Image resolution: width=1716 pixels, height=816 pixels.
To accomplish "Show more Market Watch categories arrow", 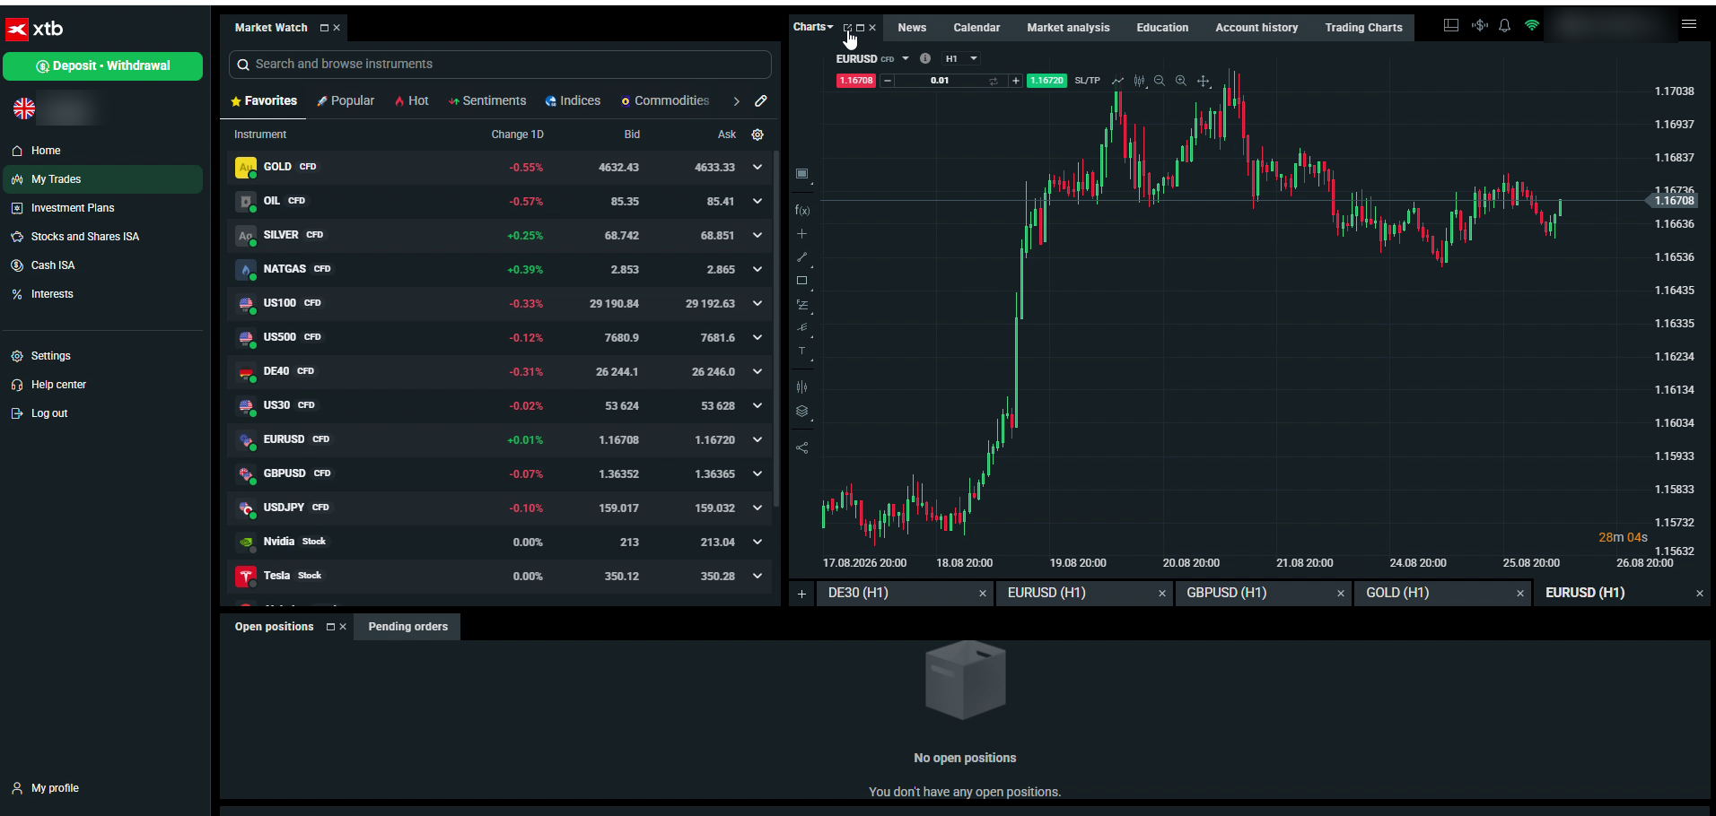I will pyautogui.click(x=736, y=101).
